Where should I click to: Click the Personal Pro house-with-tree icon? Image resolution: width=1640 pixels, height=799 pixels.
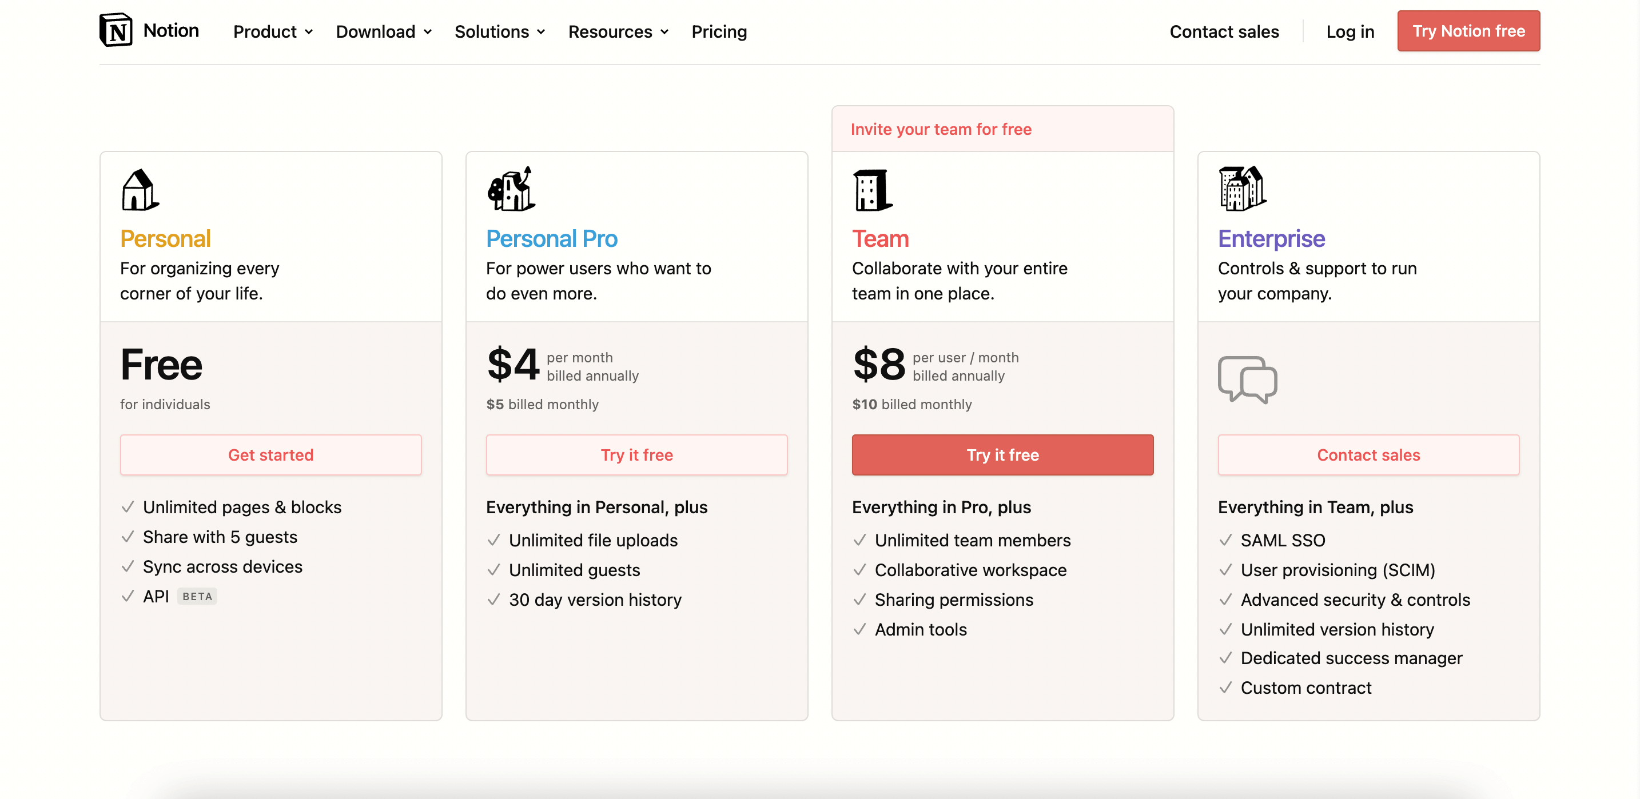pyautogui.click(x=511, y=189)
